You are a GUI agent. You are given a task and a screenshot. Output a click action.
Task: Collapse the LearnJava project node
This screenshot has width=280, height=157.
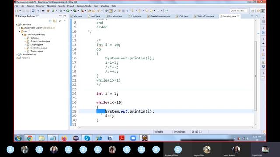[17, 24]
